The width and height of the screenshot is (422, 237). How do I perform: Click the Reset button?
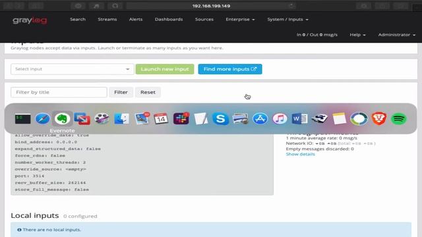148,92
